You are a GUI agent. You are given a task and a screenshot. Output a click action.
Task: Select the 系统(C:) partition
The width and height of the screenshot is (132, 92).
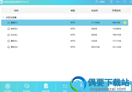(65, 23)
